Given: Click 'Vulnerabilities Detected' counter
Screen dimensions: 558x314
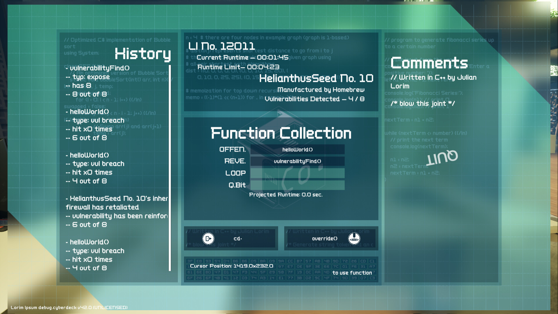Looking at the screenshot, I should point(314,99).
